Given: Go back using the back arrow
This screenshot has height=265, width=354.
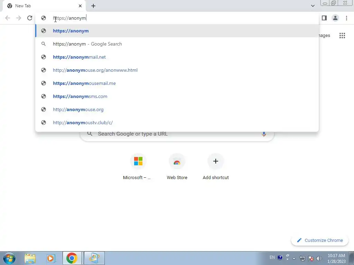Looking at the screenshot, I should point(8,18).
